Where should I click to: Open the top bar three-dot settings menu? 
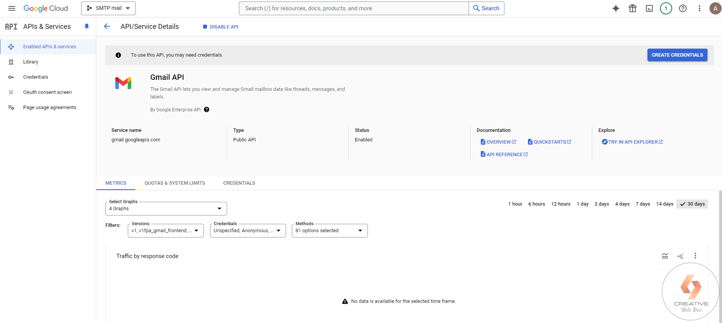pyautogui.click(x=700, y=8)
